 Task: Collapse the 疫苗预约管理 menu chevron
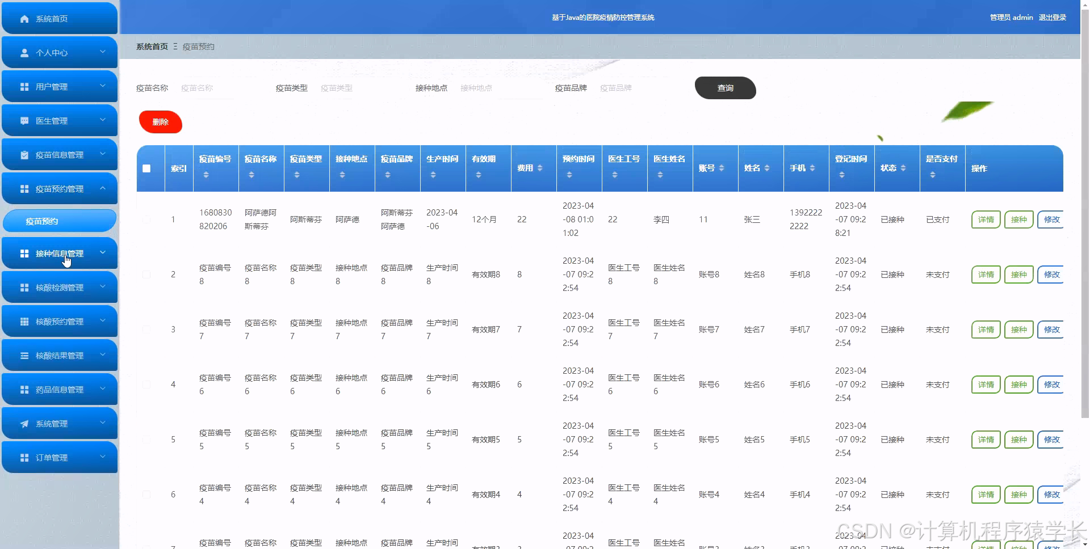(103, 188)
